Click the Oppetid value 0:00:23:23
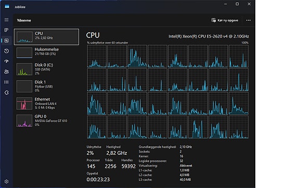This screenshot has width=299, height=188. click(98, 179)
